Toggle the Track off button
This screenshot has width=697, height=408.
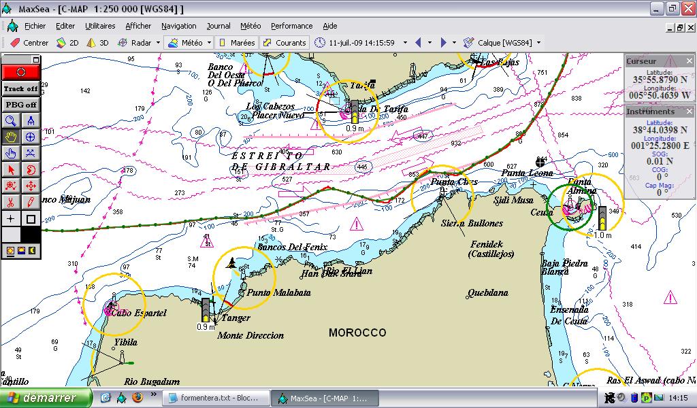pyautogui.click(x=21, y=88)
